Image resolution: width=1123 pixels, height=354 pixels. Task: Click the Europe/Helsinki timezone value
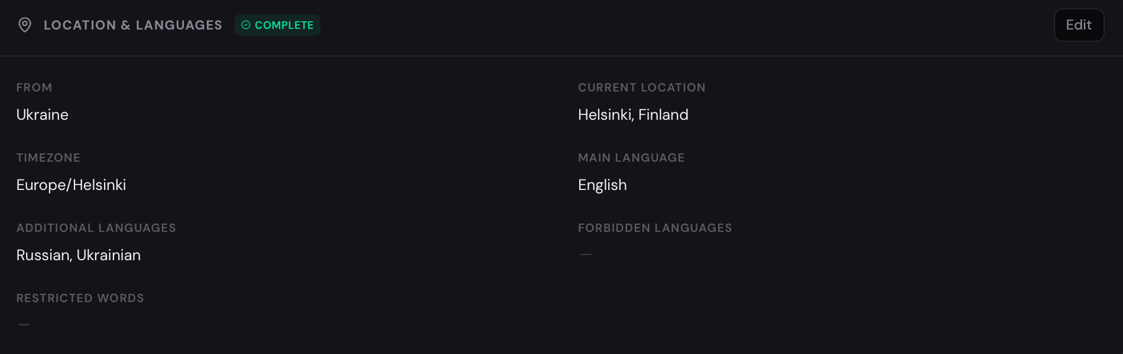[x=72, y=185]
